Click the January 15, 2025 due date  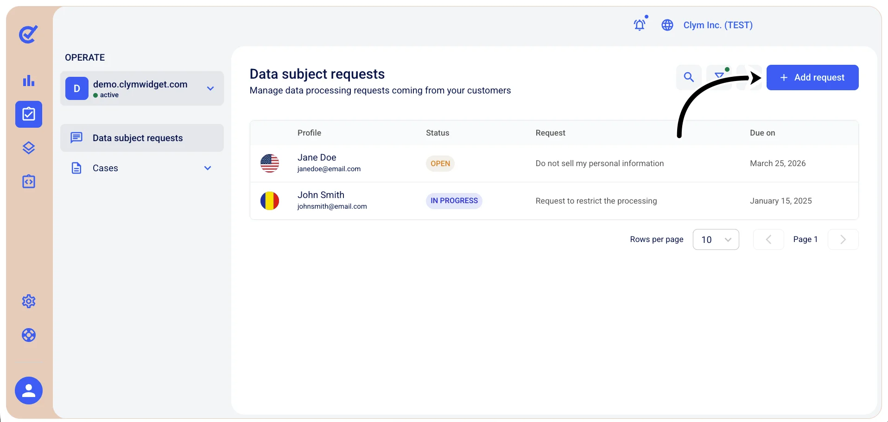click(x=781, y=201)
